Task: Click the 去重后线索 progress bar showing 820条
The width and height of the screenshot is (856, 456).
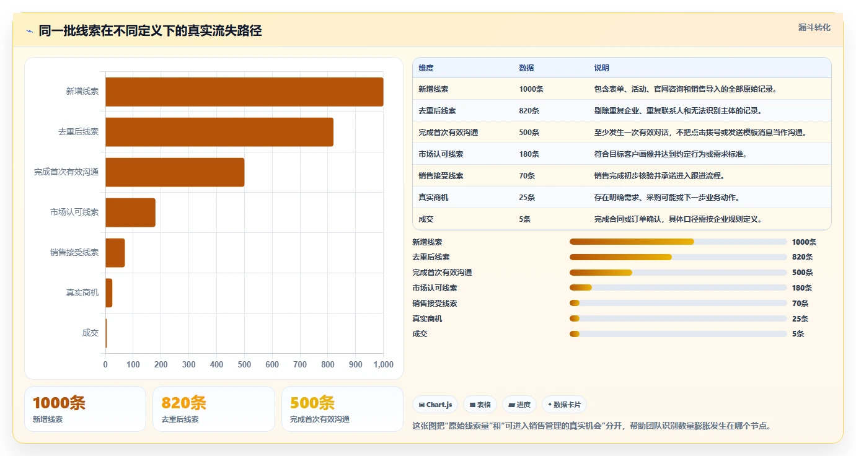Action: (678, 257)
